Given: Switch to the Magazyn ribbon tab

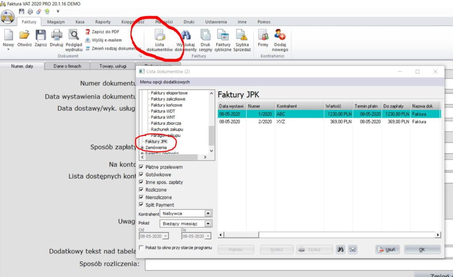Looking at the screenshot, I should (x=56, y=22).
